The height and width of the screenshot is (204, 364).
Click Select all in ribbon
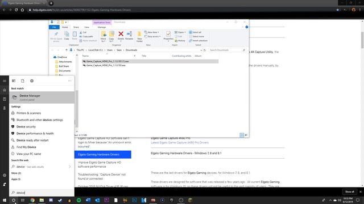195,32
